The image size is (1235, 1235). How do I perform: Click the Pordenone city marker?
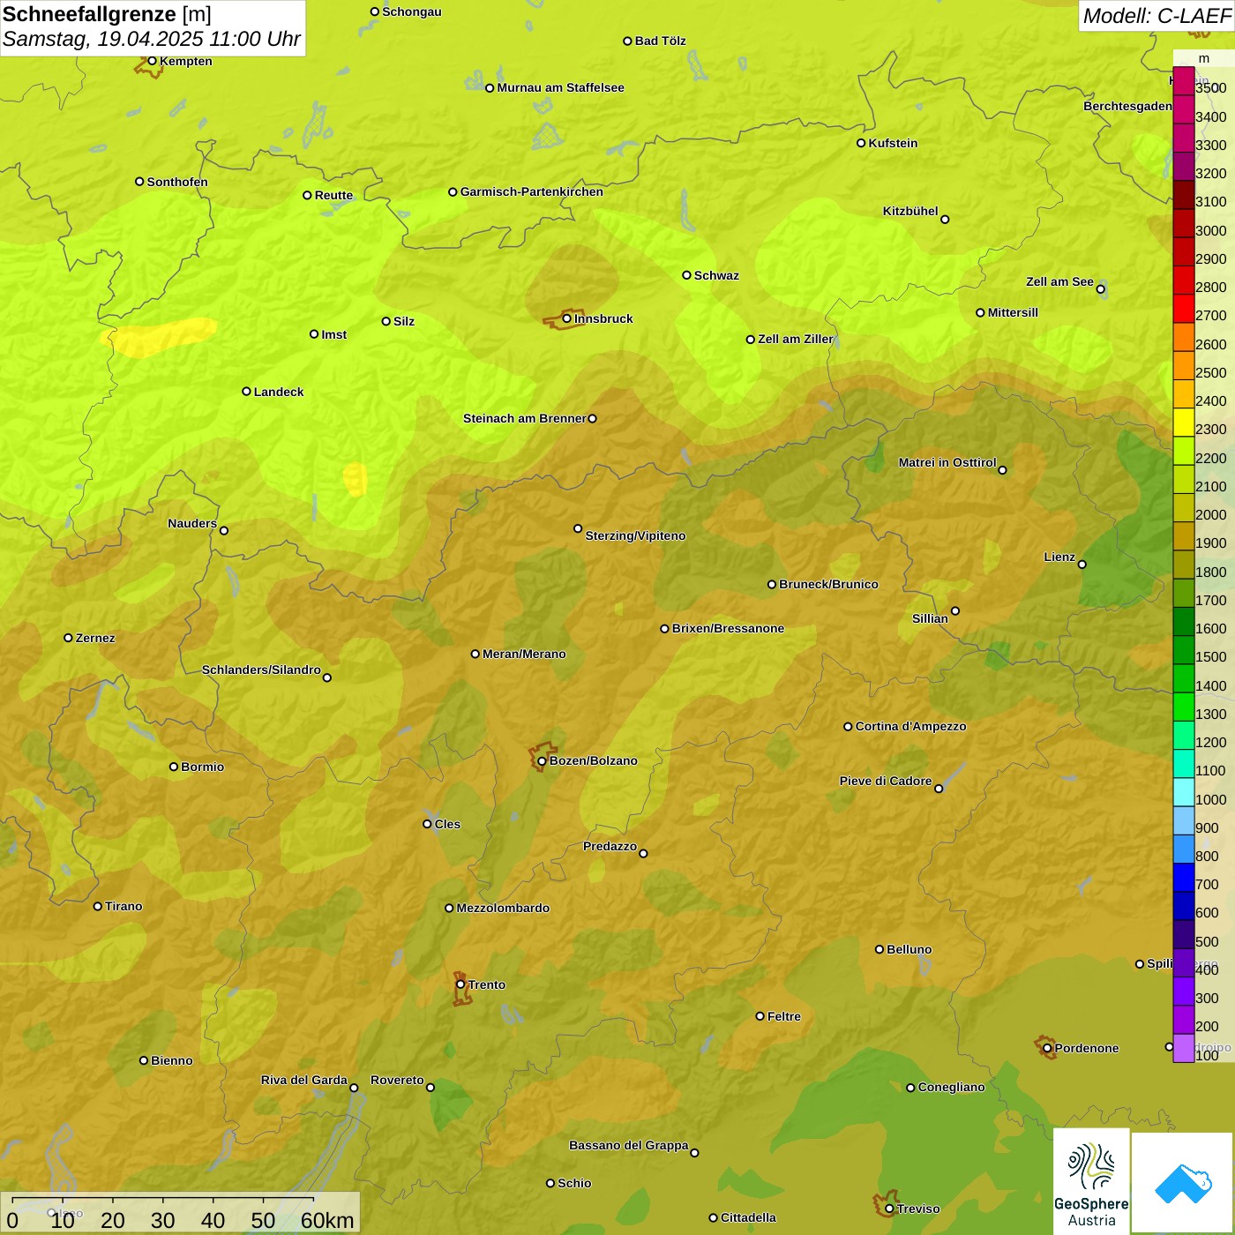pos(1047,1048)
